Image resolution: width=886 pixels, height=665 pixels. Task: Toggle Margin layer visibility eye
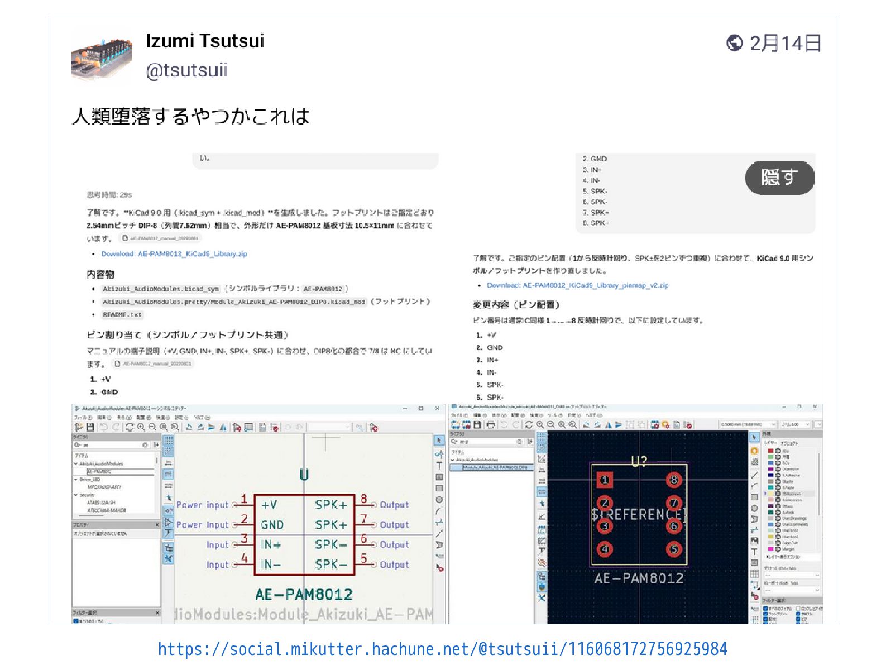click(x=778, y=549)
